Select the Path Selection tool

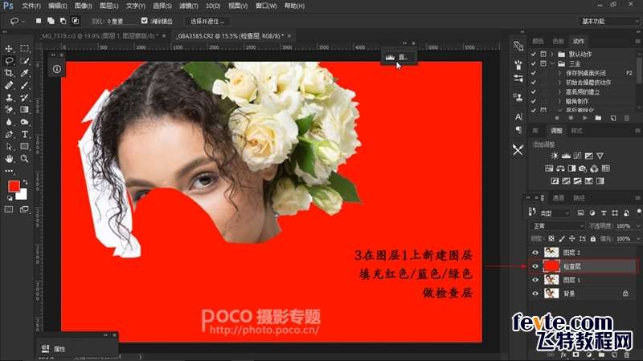click(9, 147)
